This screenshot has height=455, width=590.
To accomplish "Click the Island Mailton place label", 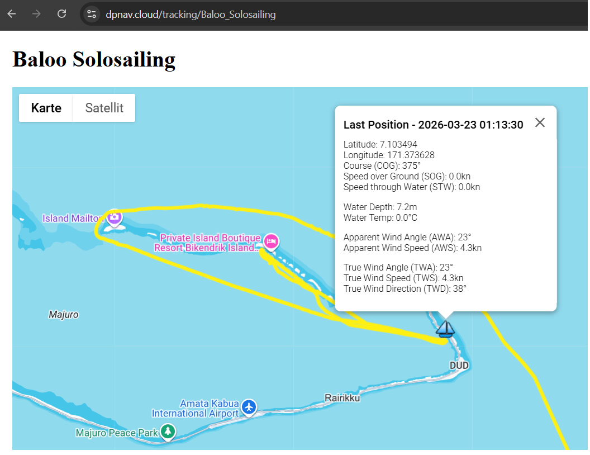I will [x=73, y=219].
